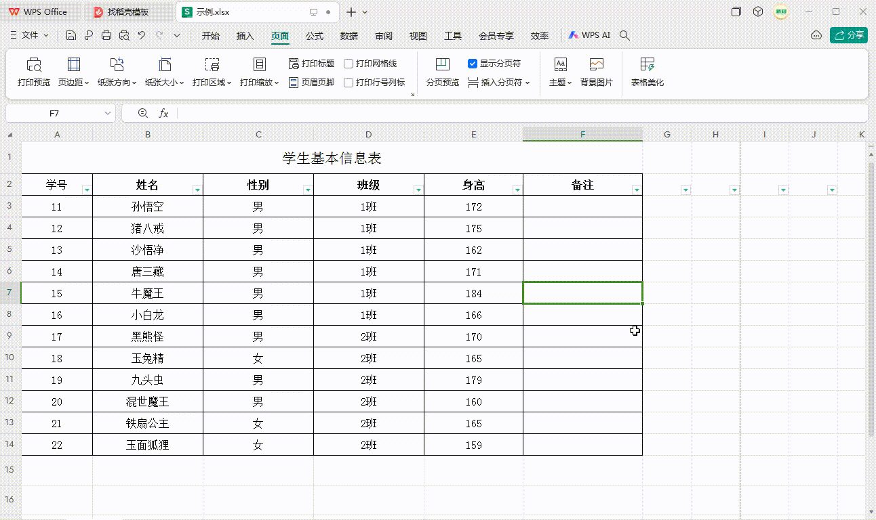Click the cube icon in the title bar

758,12
